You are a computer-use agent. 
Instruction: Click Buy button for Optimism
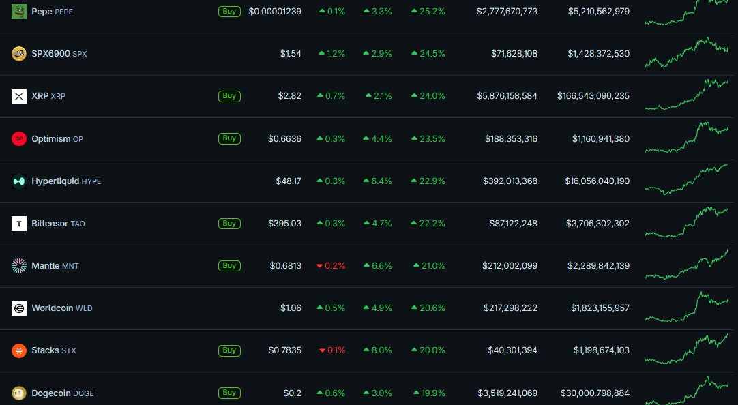(229, 138)
